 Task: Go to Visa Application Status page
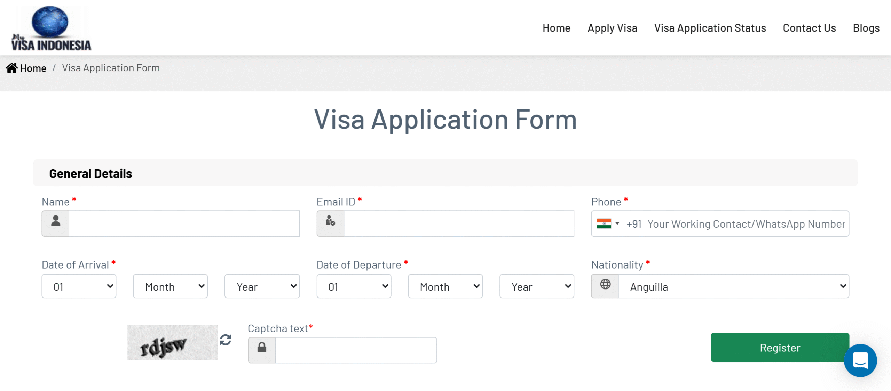pos(710,28)
